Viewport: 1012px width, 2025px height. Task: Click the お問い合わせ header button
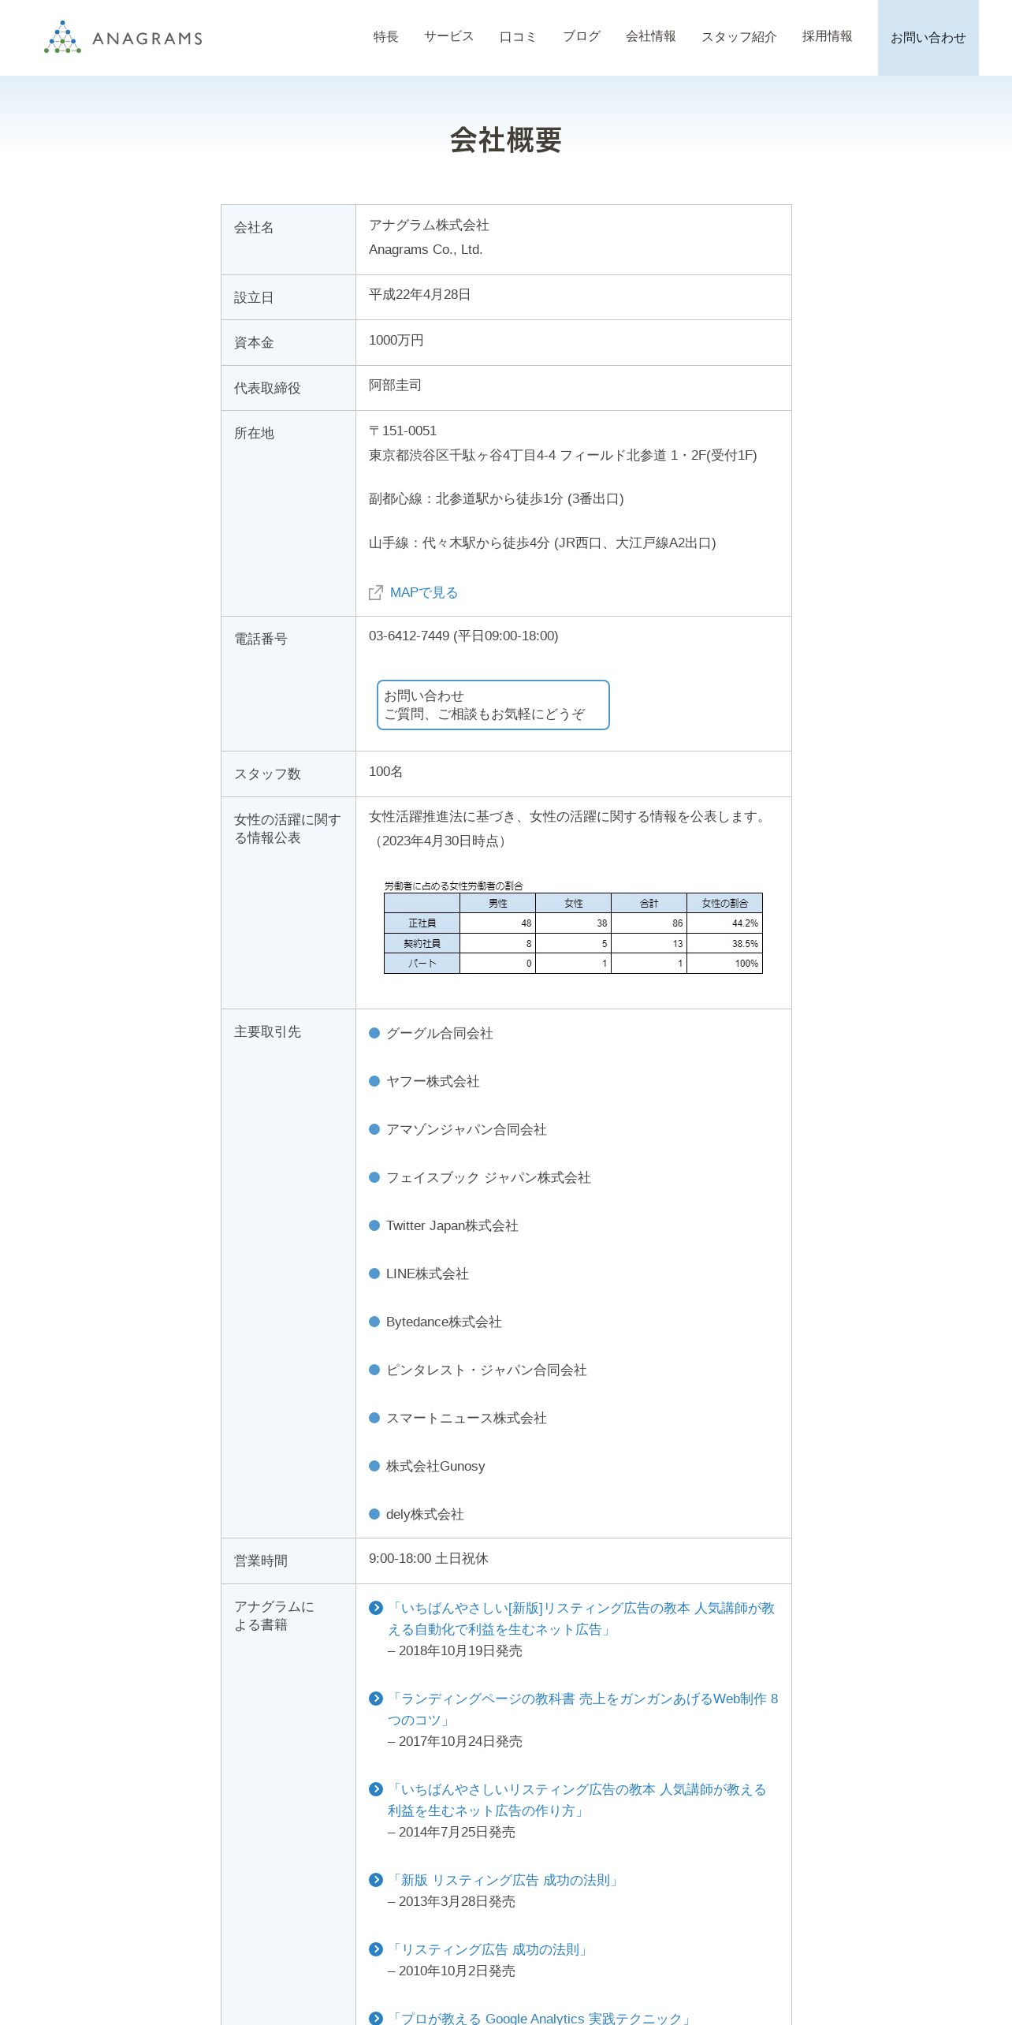coord(928,38)
